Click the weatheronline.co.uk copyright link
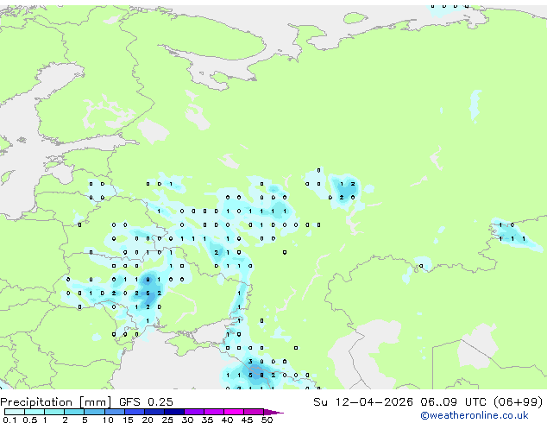The image size is (547, 423). click(475, 415)
